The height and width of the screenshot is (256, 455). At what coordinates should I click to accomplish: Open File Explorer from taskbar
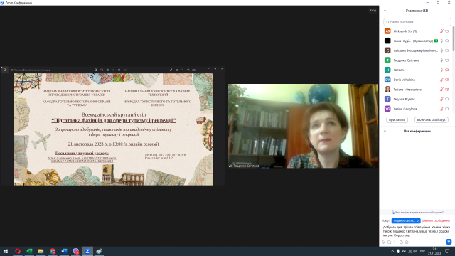tap(41, 251)
